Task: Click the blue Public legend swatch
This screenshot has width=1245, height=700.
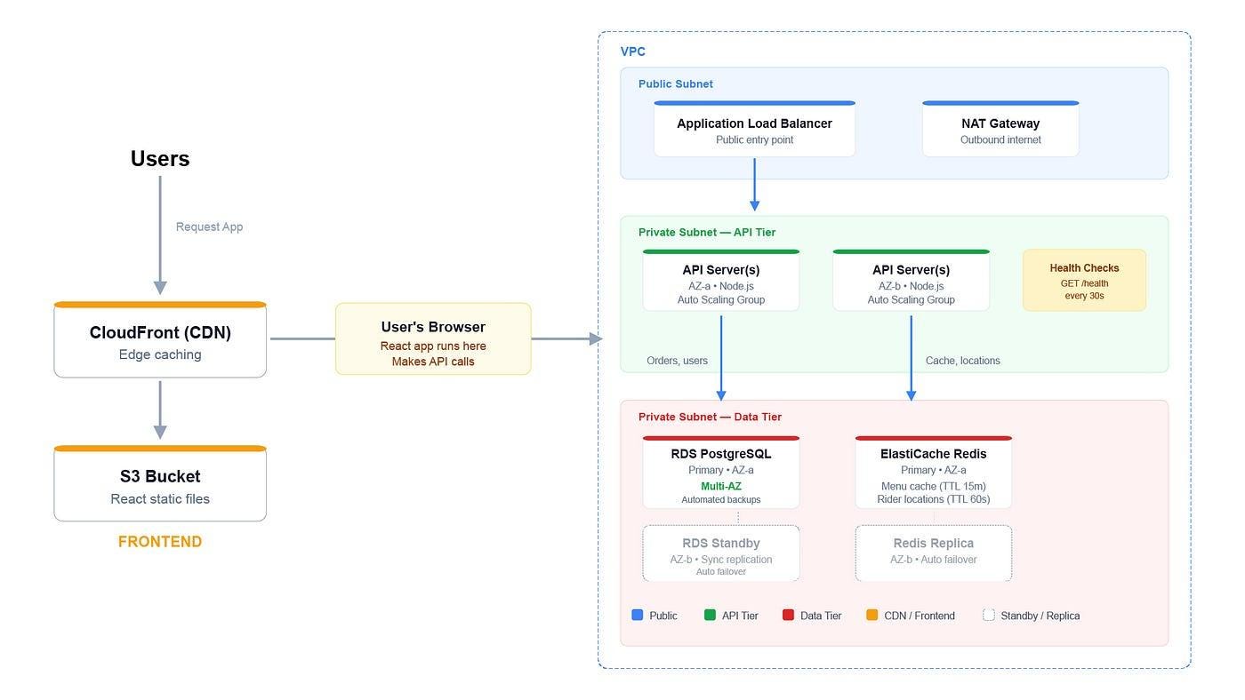Action: (637, 615)
